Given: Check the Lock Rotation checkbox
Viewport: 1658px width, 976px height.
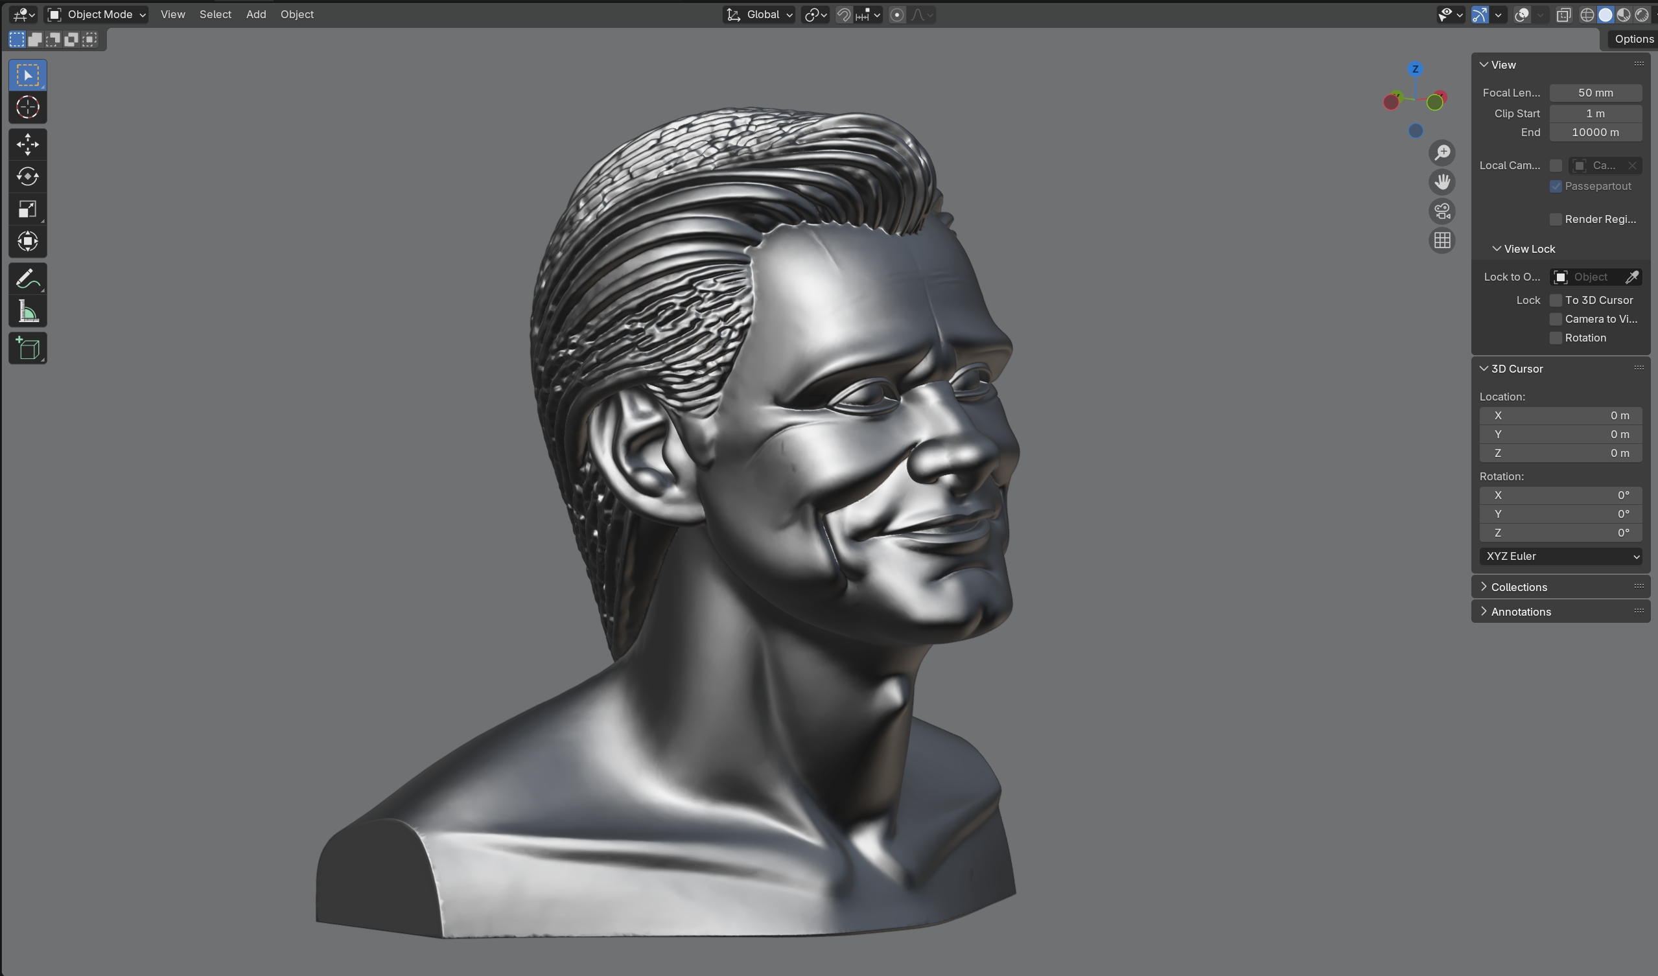Looking at the screenshot, I should pos(1556,338).
